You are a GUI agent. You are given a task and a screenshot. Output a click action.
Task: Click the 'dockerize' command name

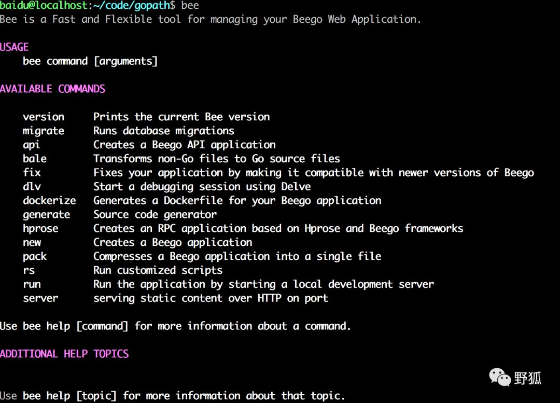(x=49, y=200)
